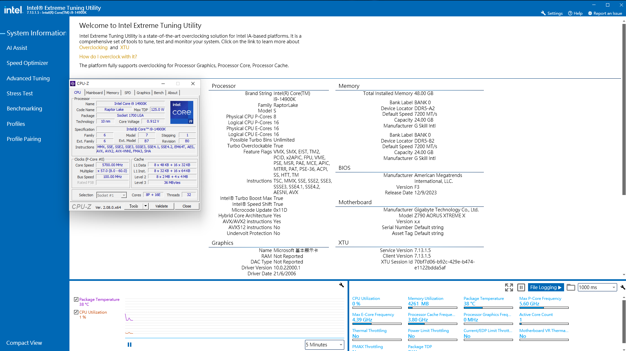The width and height of the screenshot is (626, 351).
Task: Click the Current/EDP Limit Throttling tile
Action: 488,335
